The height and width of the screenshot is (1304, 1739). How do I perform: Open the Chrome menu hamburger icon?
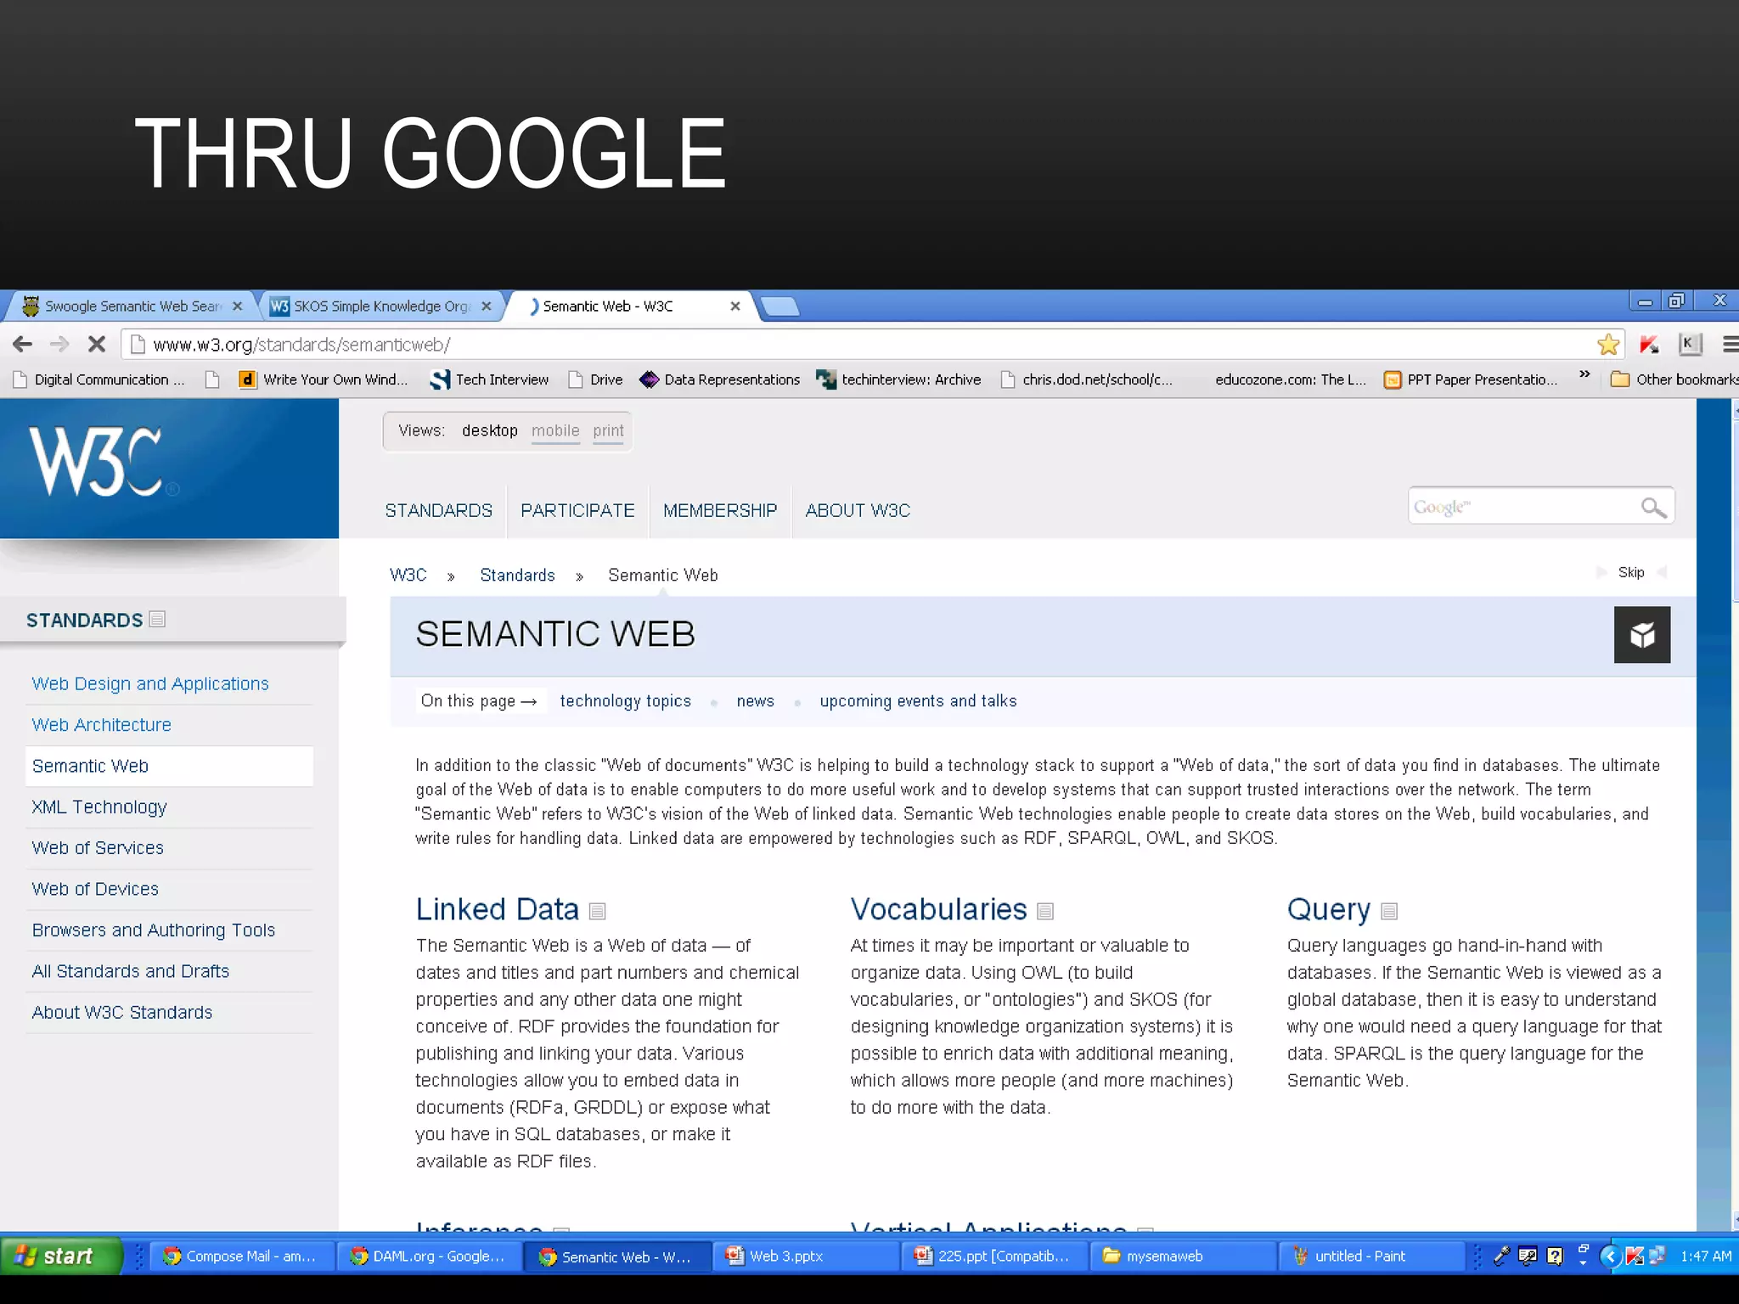click(x=1730, y=344)
